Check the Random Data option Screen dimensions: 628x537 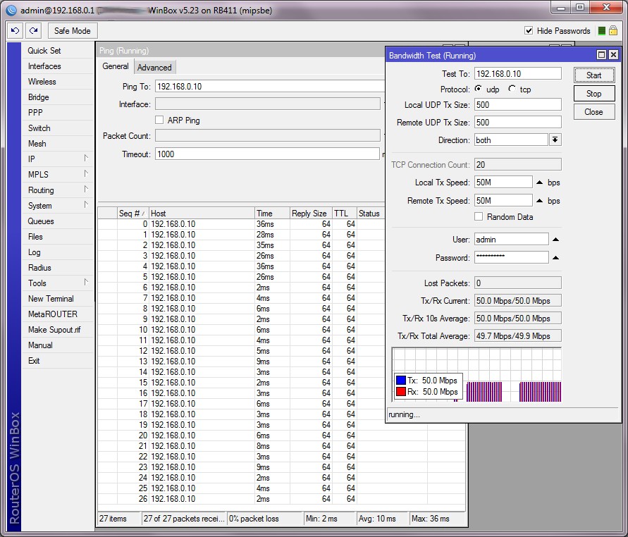(x=479, y=217)
